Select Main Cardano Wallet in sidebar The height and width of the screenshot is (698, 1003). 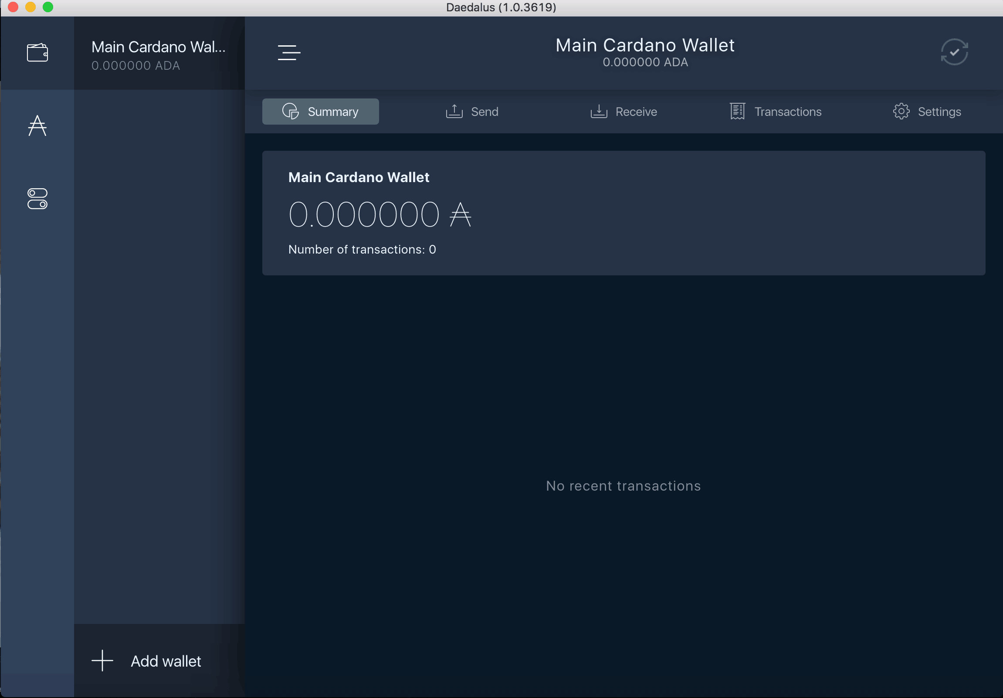point(159,53)
